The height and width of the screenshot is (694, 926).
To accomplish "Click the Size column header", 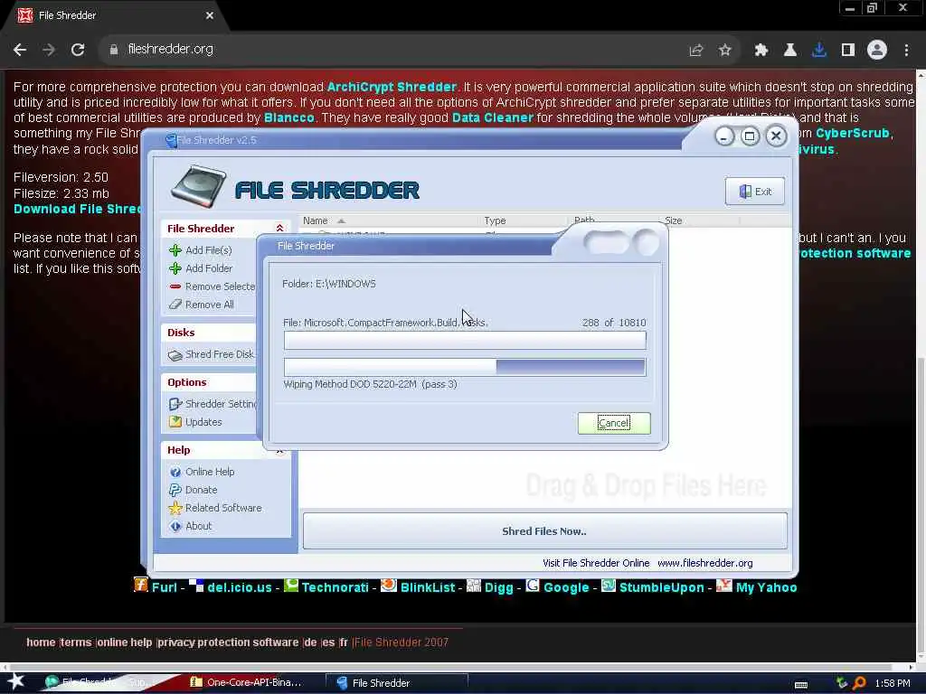I will (701, 220).
